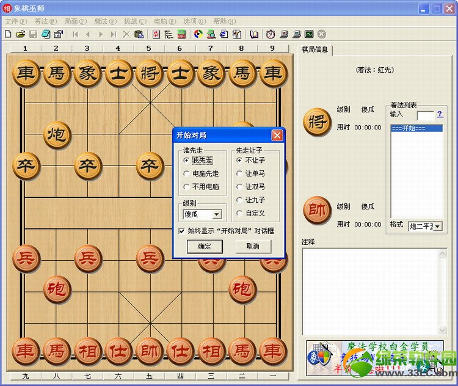Click the ? help link beside 输入
The image size is (458, 386).
pyautogui.click(x=440, y=114)
